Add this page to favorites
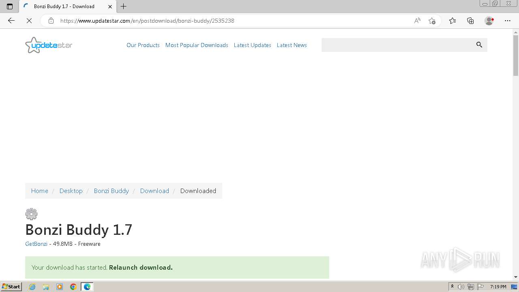 pyautogui.click(x=432, y=21)
